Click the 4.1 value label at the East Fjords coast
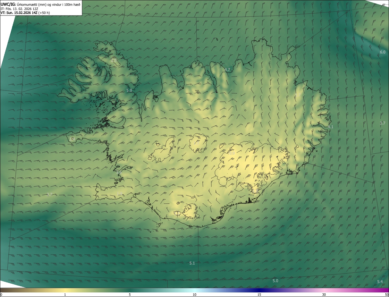This screenshot has height=297, width=389. tap(331, 127)
